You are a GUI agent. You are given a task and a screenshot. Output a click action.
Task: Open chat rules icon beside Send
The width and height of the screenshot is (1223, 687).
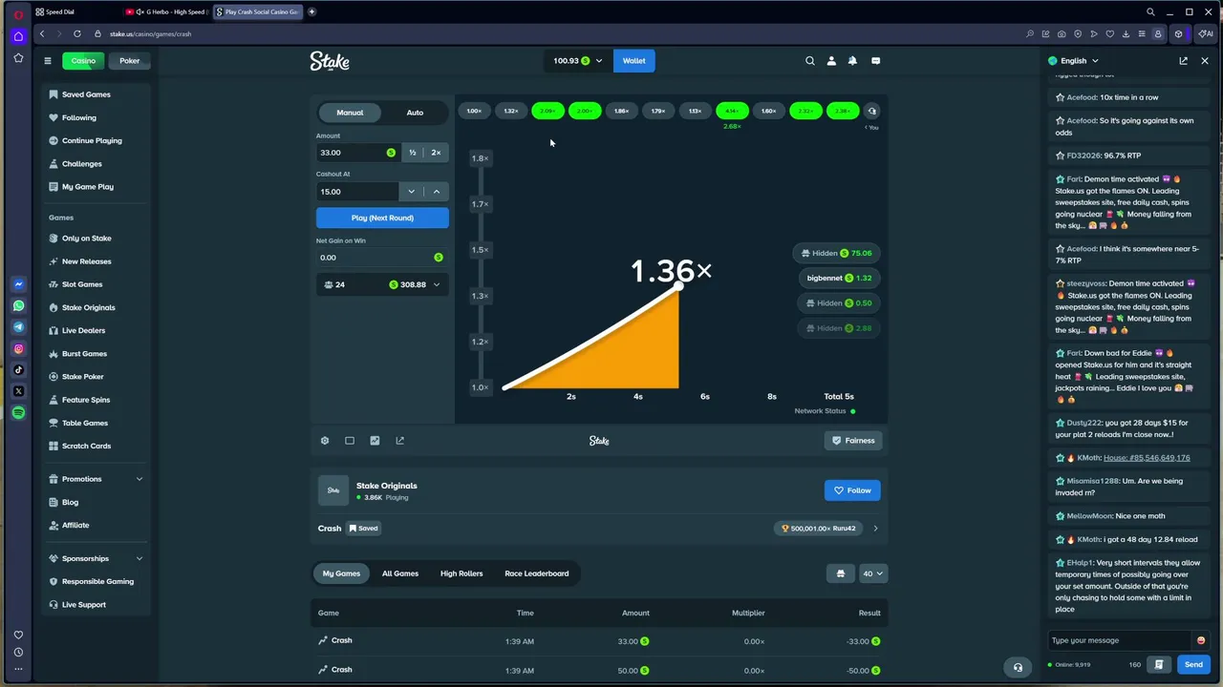click(x=1159, y=664)
